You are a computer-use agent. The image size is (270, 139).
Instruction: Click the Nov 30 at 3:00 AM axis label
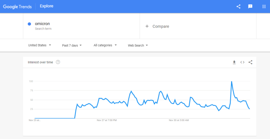click(179, 120)
